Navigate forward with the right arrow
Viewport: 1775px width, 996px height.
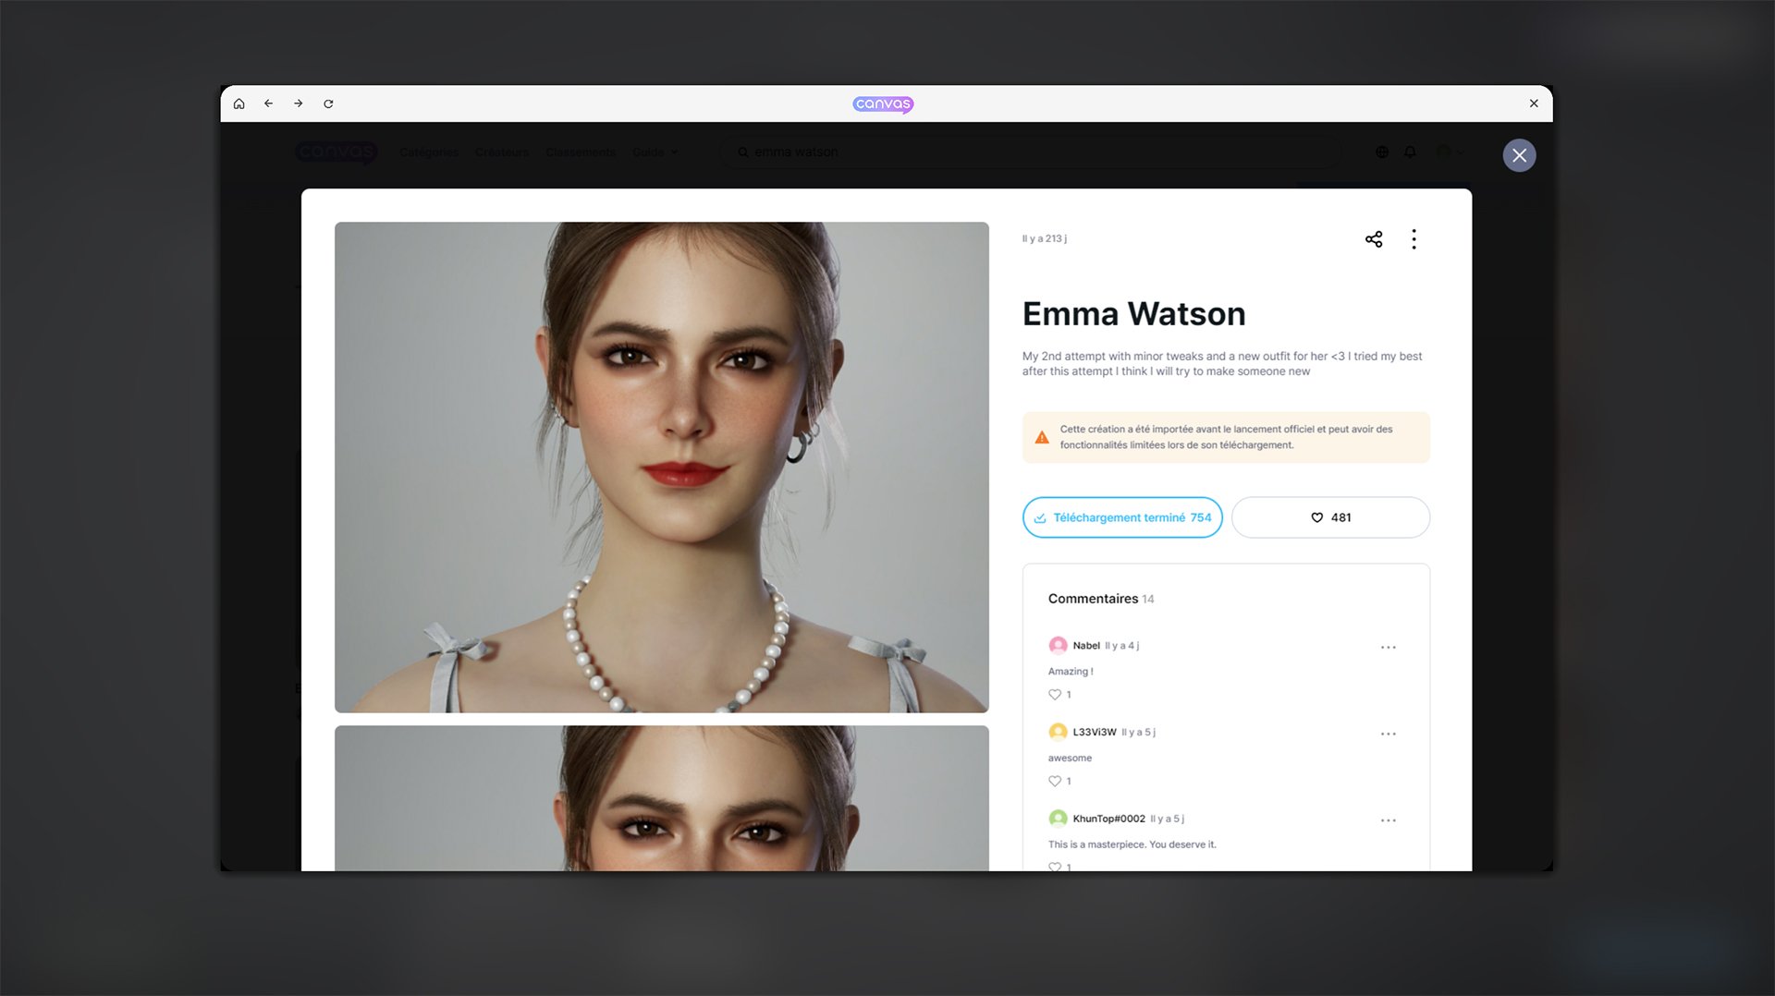[x=298, y=103]
